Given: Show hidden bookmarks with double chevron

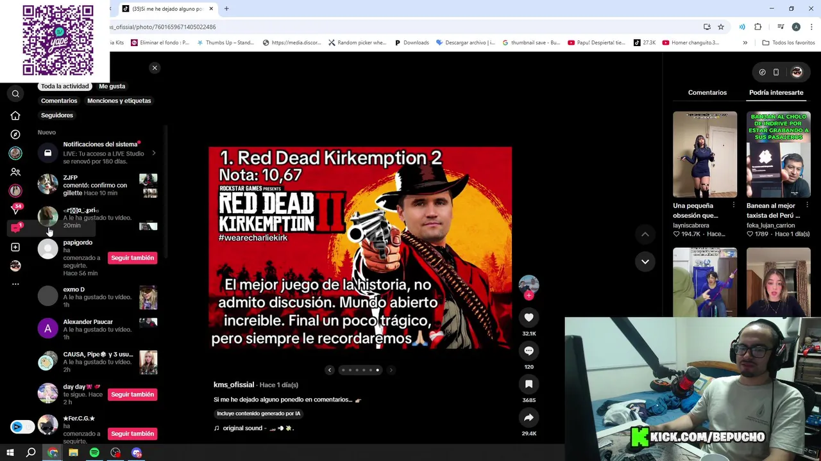Looking at the screenshot, I should (745, 43).
